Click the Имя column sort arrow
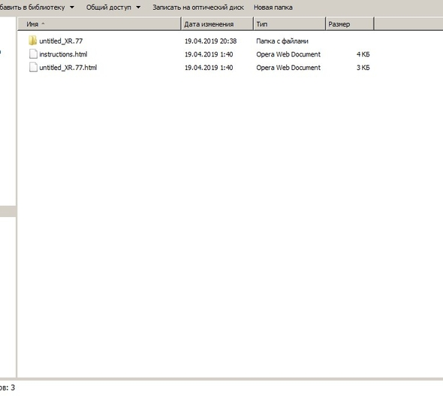The width and height of the screenshot is (443, 398). [x=43, y=24]
